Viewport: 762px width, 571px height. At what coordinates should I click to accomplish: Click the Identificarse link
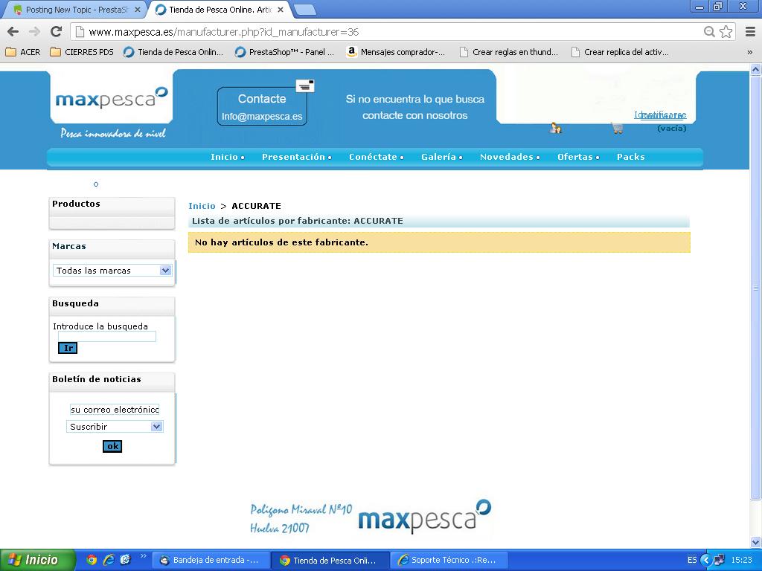click(x=660, y=114)
